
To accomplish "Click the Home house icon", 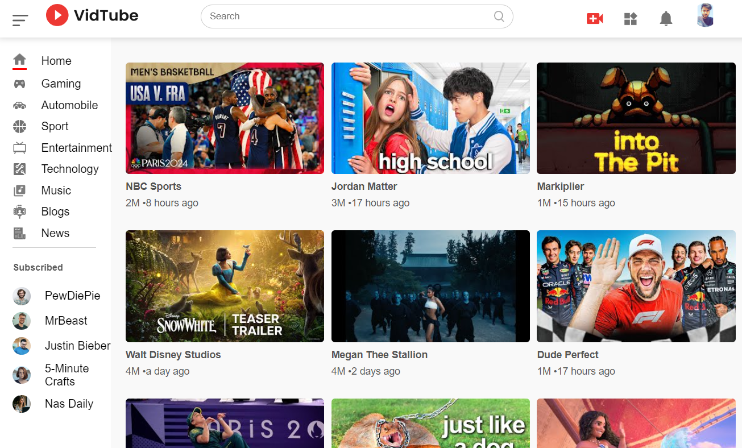I will 20,59.
